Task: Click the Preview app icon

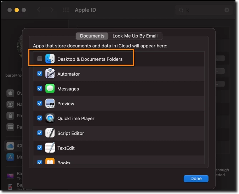Action: [50, 103]
